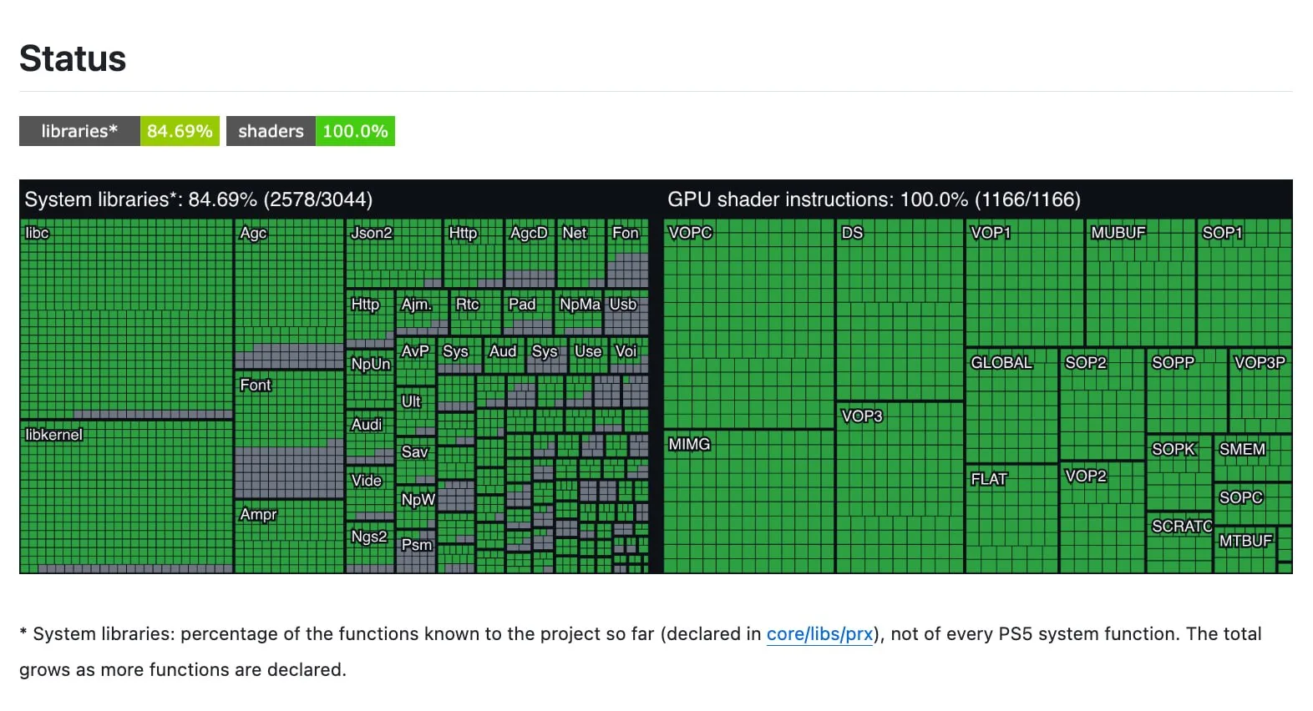
Task: Select the FLAT shader block
Action: [1011, 519]
